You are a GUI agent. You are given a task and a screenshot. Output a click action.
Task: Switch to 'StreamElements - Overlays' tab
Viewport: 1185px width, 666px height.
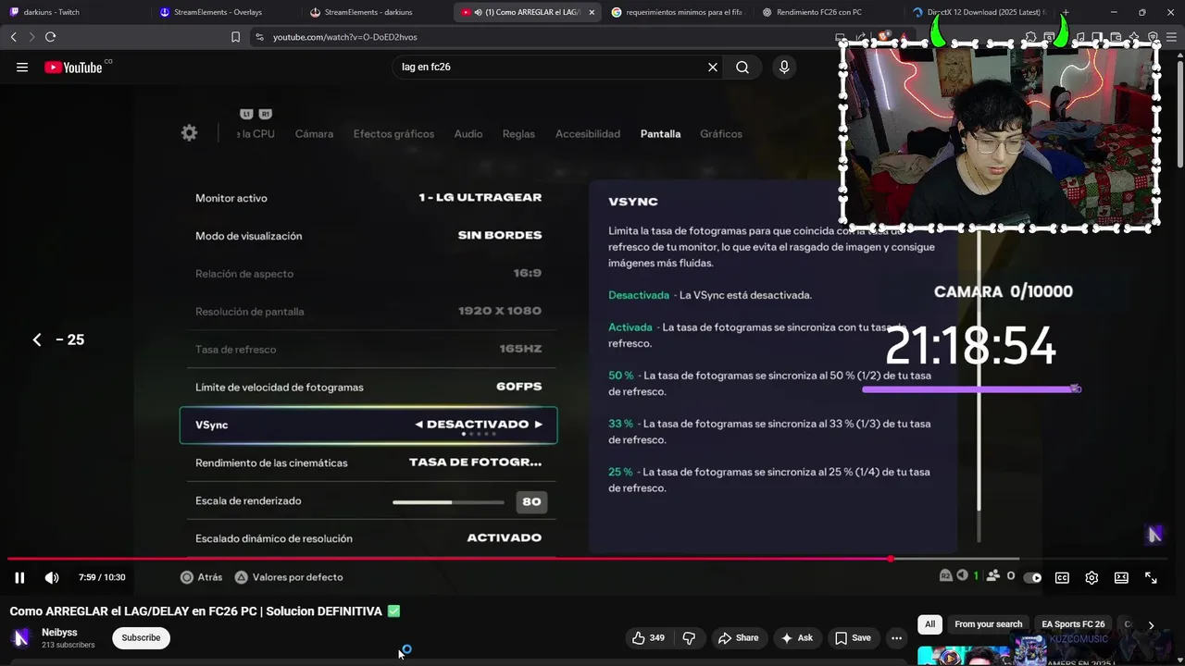pos(225,12)
